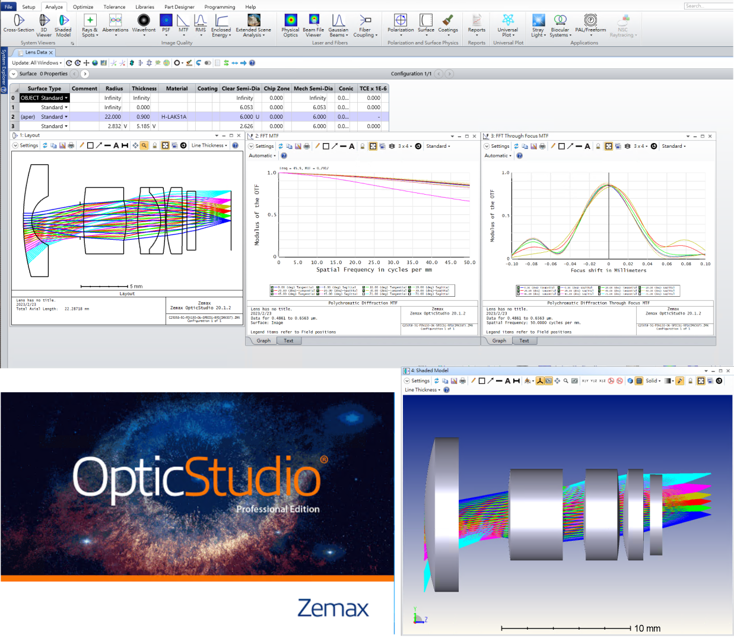The height and width of the screenshot is (641, 734).
Task: Switch to the Setup ribbon tab
Action: click(x=28, y=7)
